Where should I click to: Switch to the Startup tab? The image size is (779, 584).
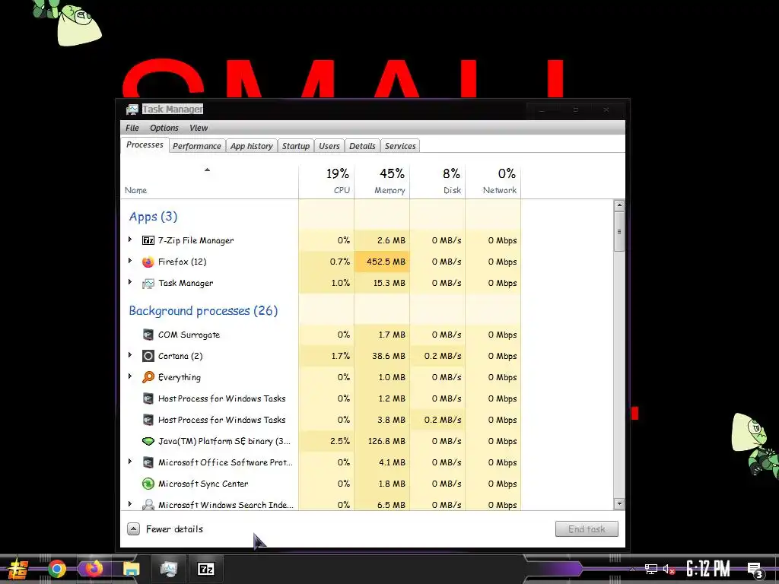pos(296,146)
